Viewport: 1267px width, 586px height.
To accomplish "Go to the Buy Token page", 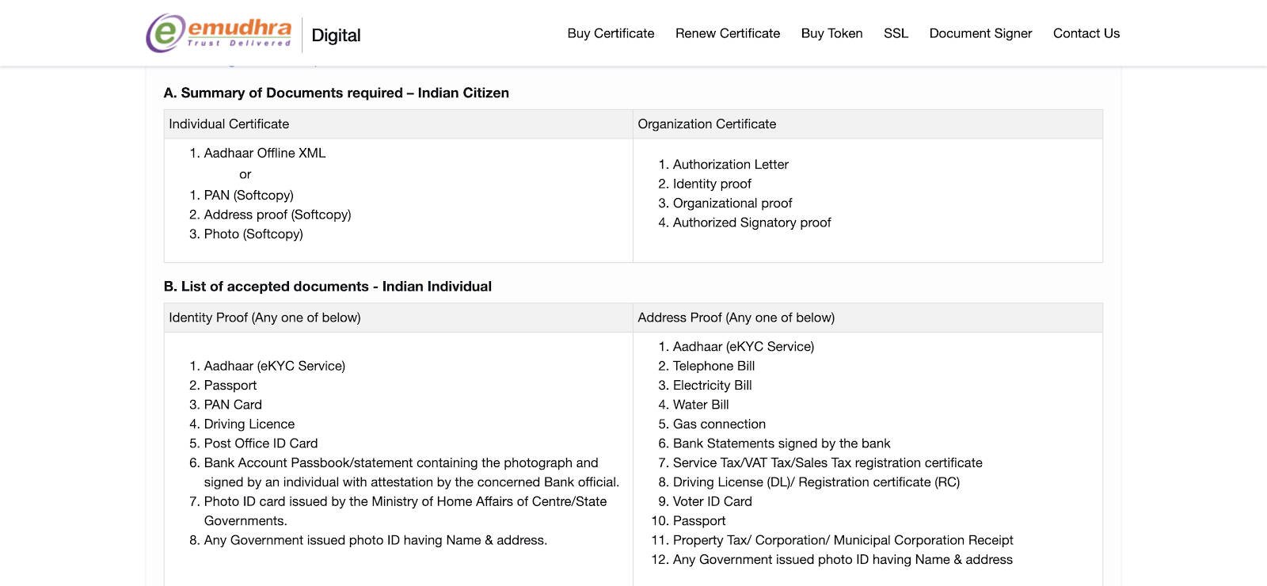I will point(831,33).
